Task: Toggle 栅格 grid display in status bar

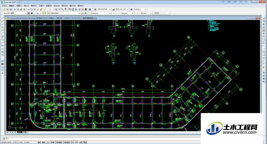Action: (44, 142)
